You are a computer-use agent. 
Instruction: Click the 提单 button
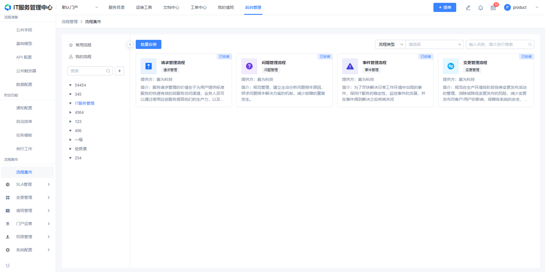[444, 8]
